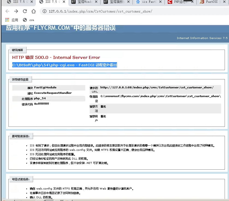This screenshot has width=229, height=201.
Task: Click the 最可能的原因 section label
Action: point(21,136)
